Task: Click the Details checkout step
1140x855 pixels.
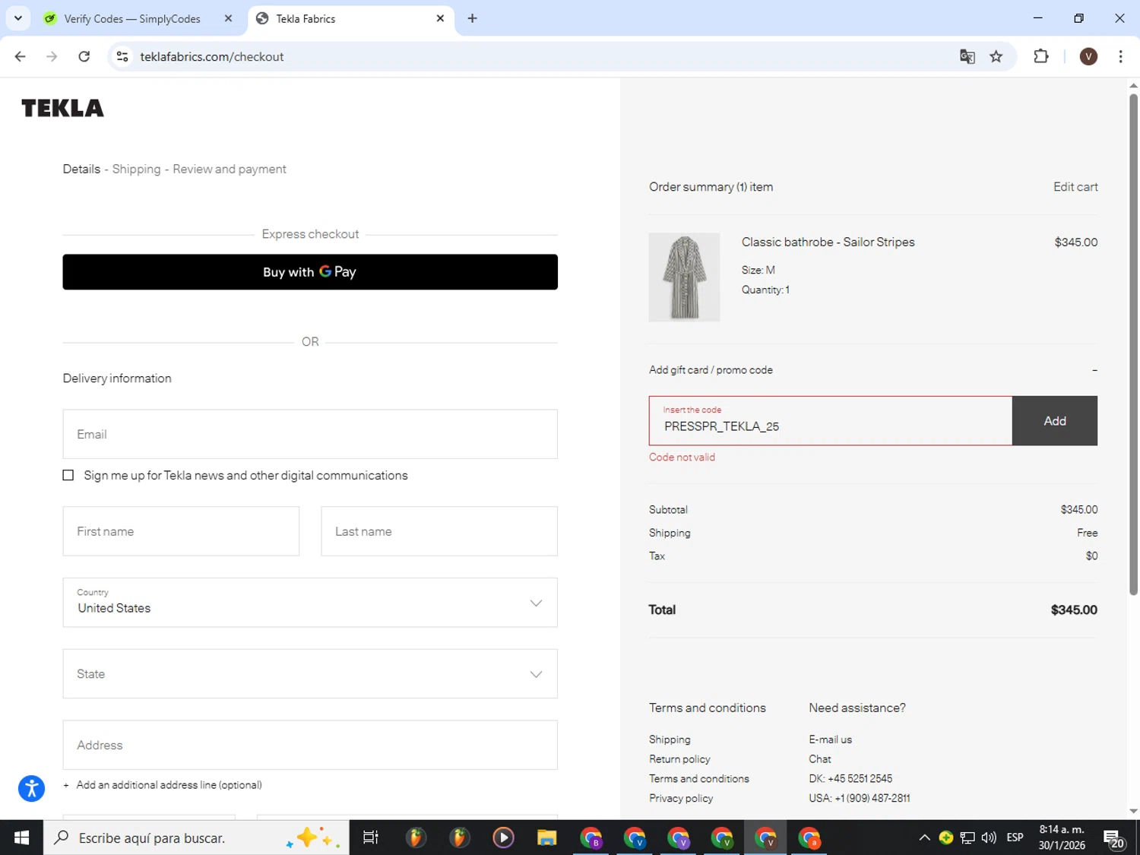Action: [x=81, y=169]
